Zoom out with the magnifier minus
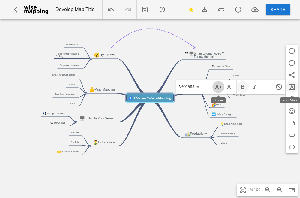The image size is (300, 198). coord(280,190)
